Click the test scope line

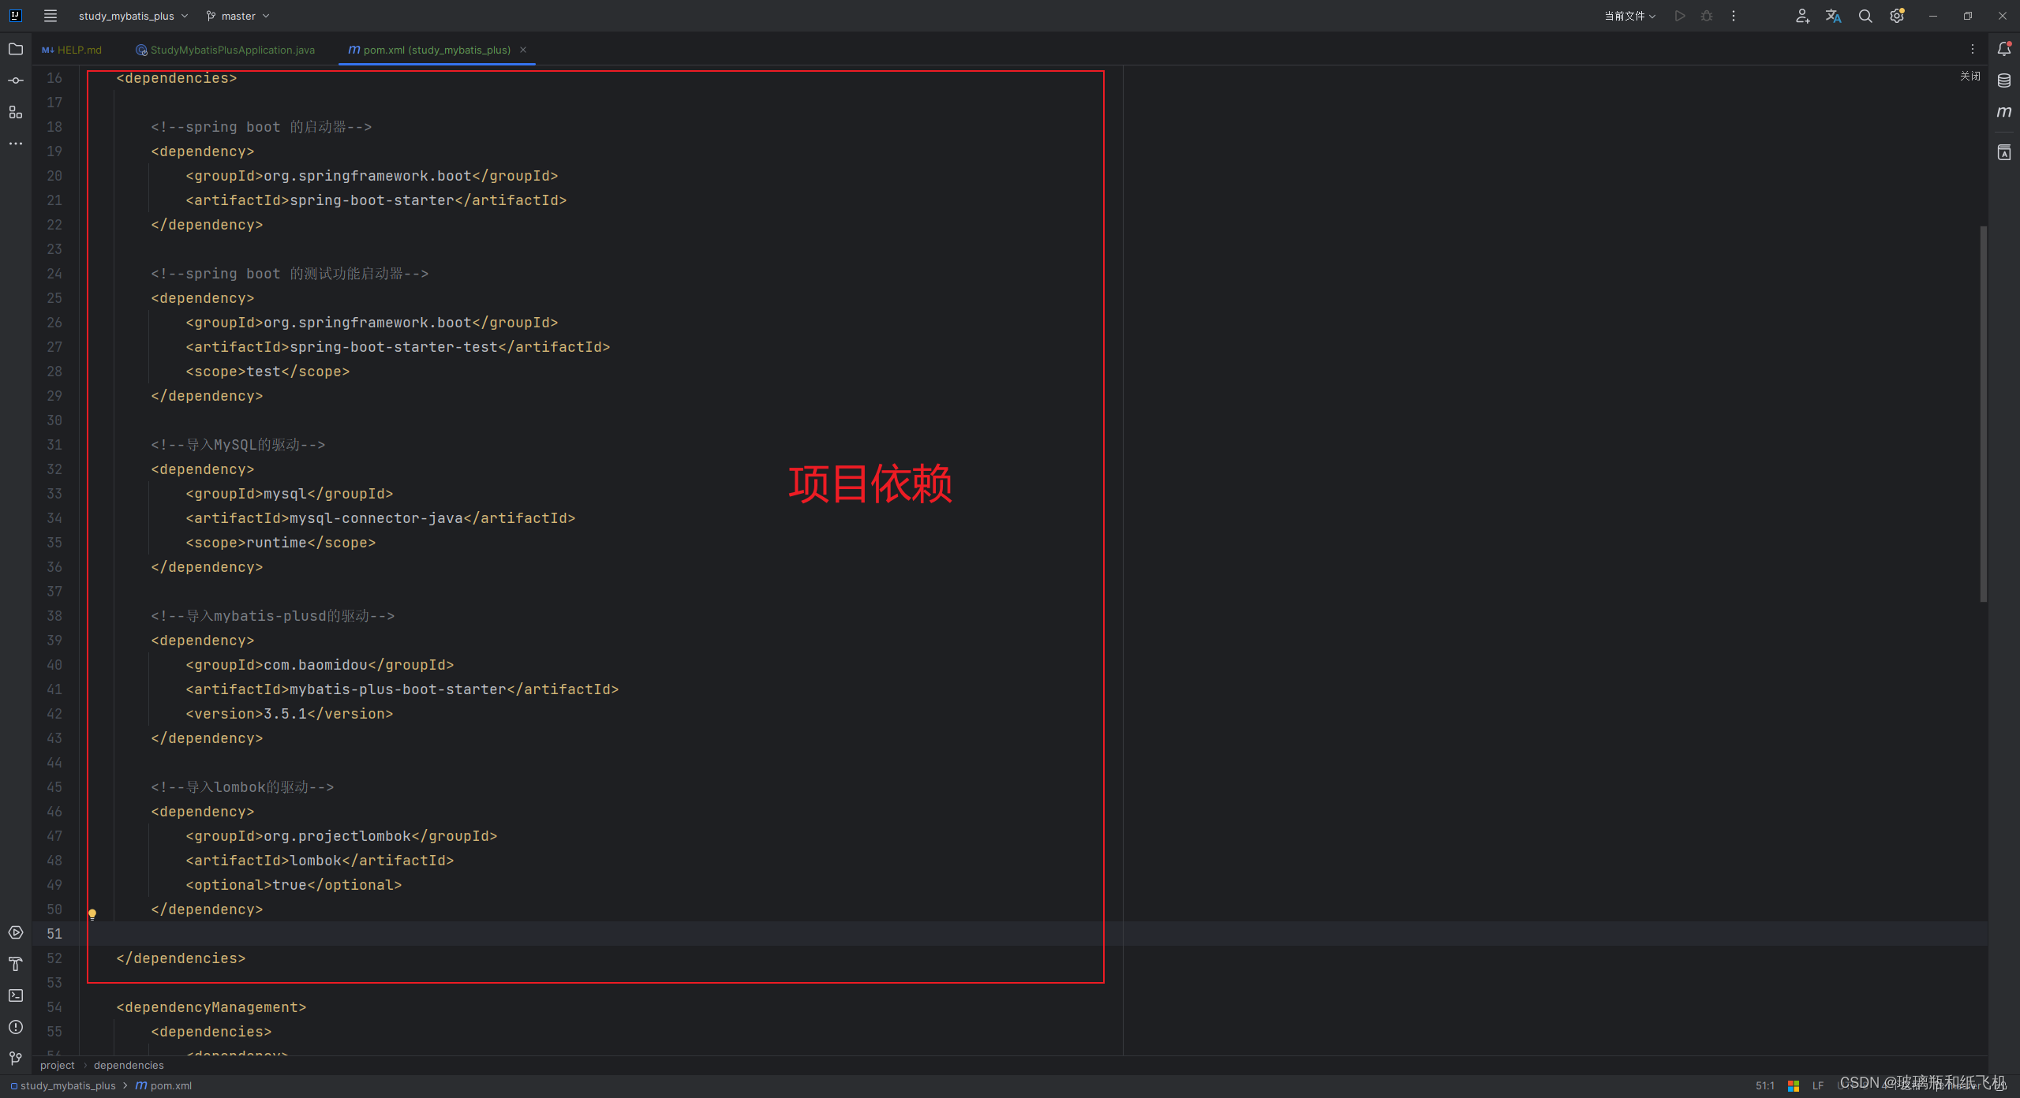267,372
